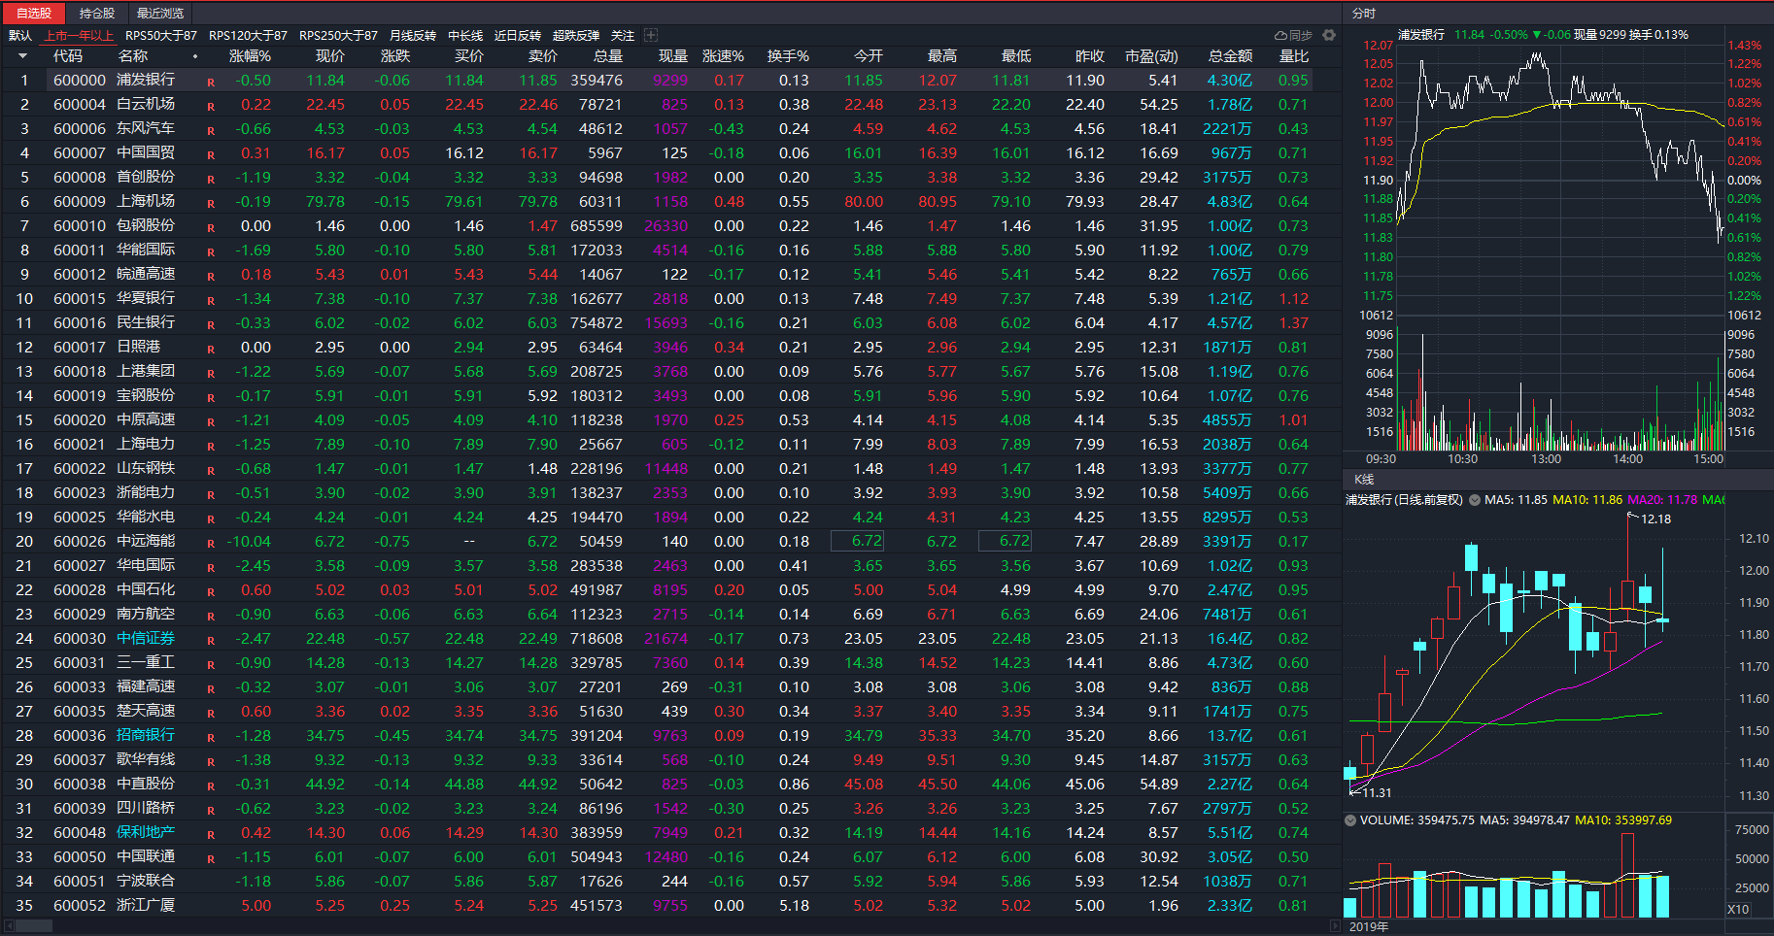Viewport: 1774px width, 936px height.
Task: Open the 分时 chart panel tab
Action: [x=1364, y=14]
